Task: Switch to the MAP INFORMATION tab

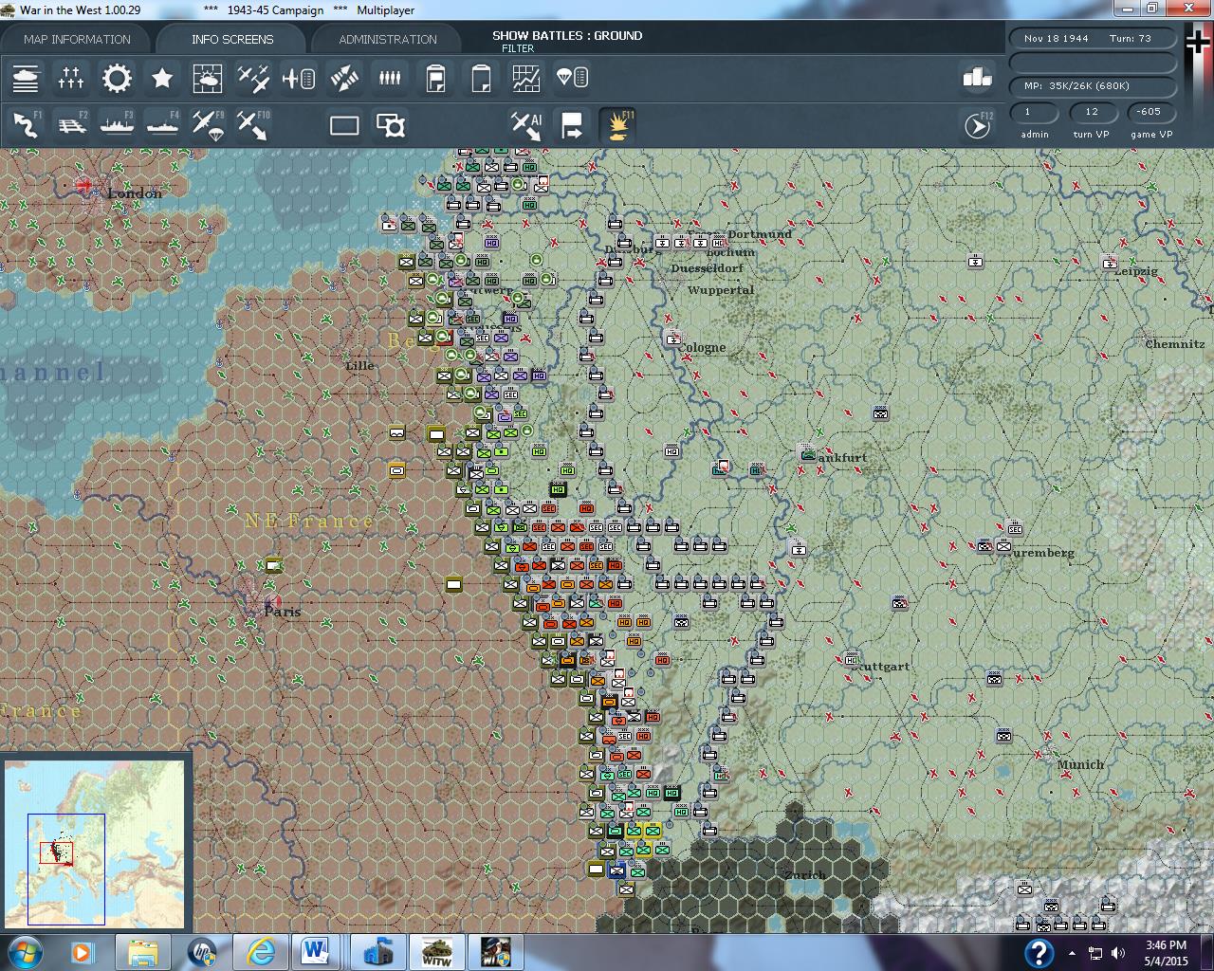Action: pyautogui.click(x=77, y=39)
